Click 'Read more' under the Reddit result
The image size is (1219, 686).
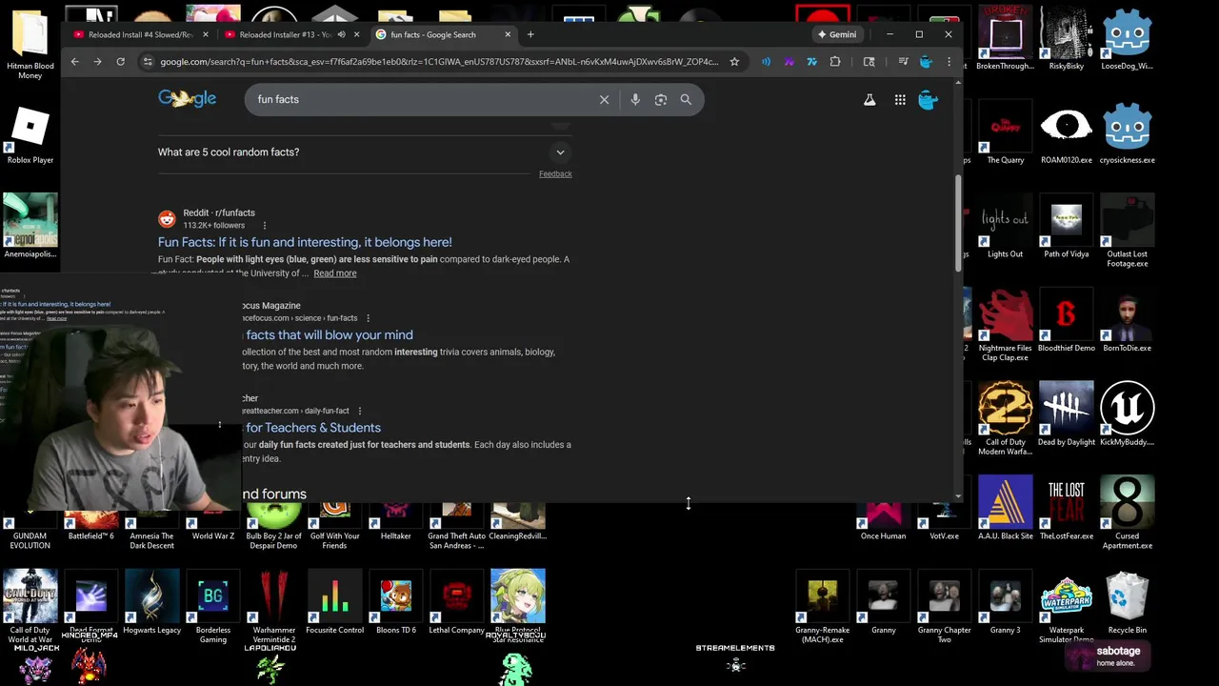tap(335, 273)
